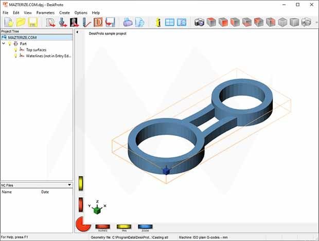Select the first cube view icon with red top face

[211, 22]
